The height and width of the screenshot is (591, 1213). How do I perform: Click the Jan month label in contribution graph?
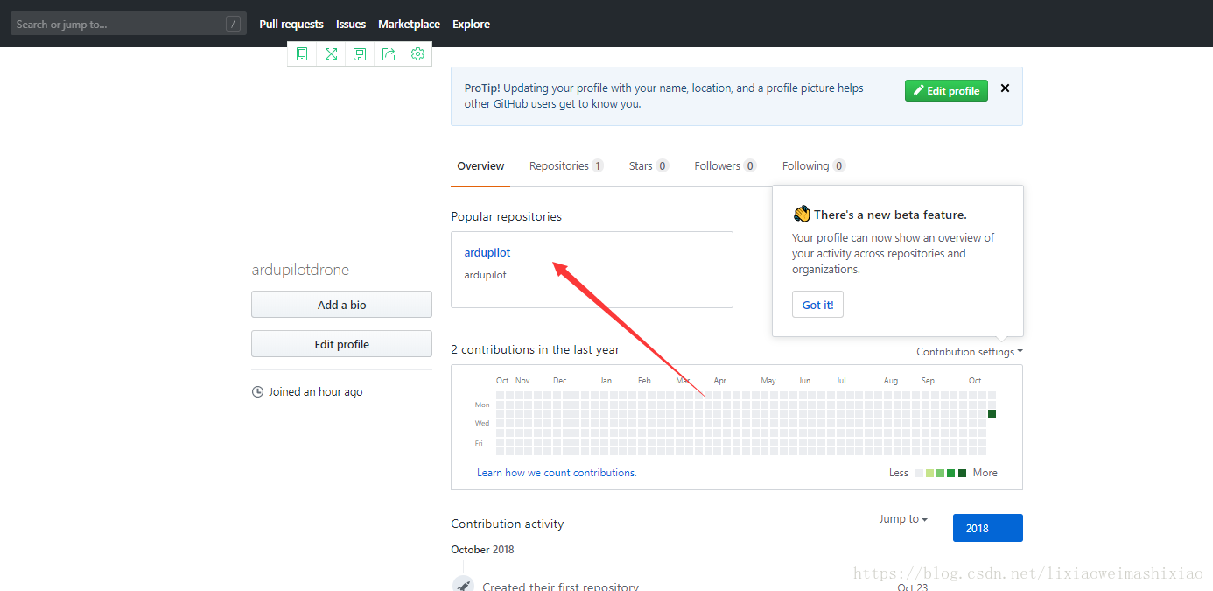click(x=606, y=381)
